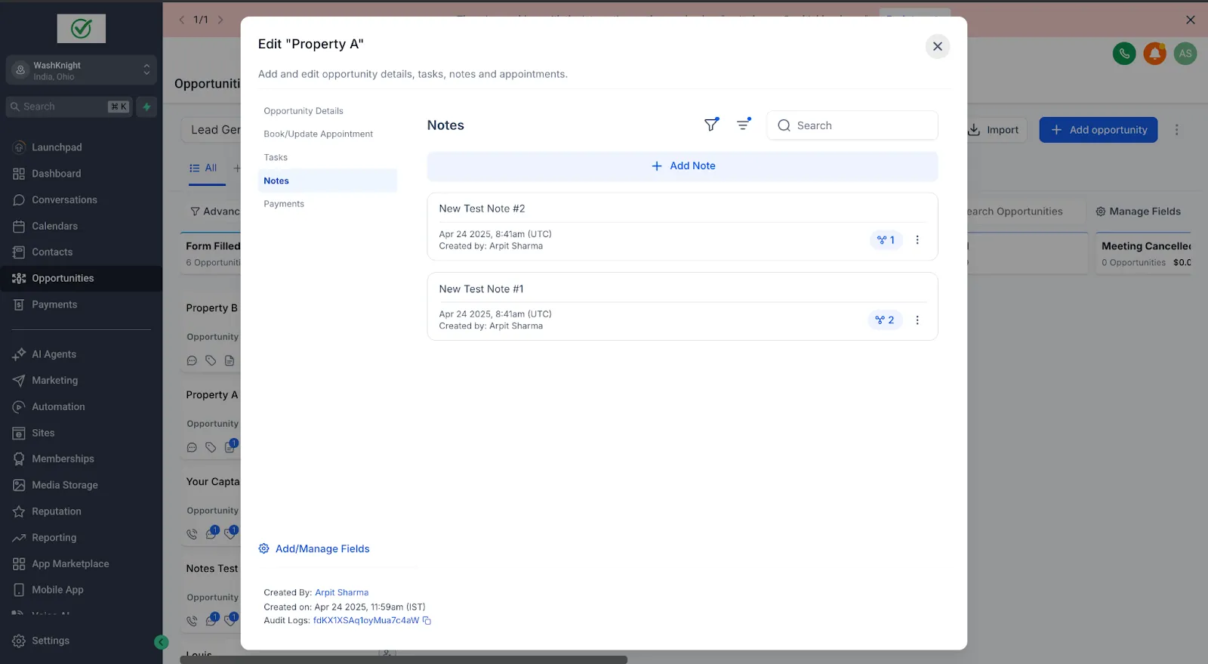
Task: Open three-dot menu for New Test Note #1
Action: [x=917, y=320]
